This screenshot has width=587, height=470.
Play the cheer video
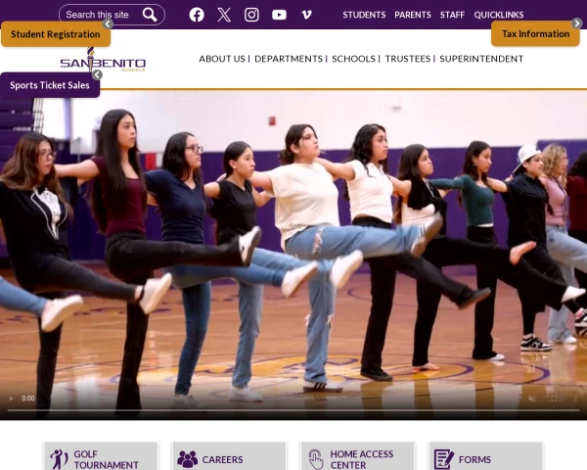[12, 399]
